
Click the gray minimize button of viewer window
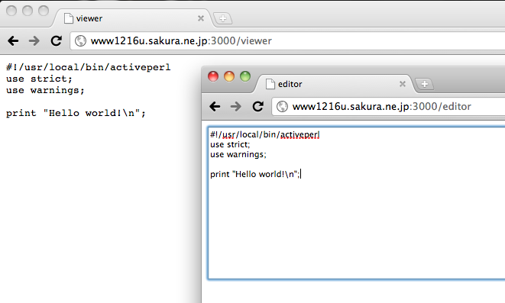coord(28,11)
